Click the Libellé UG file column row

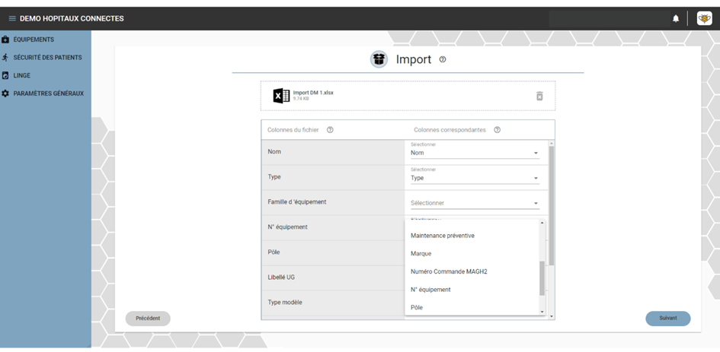tap(333, 277)
